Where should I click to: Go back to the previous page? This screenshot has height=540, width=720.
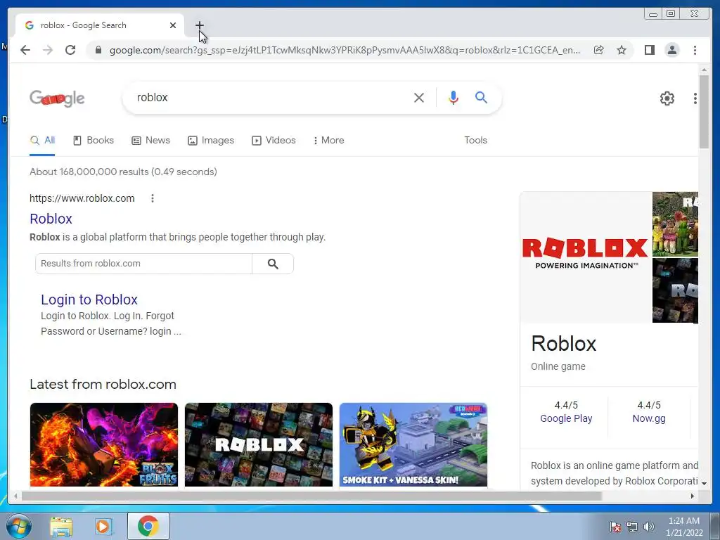click(25, 50)
